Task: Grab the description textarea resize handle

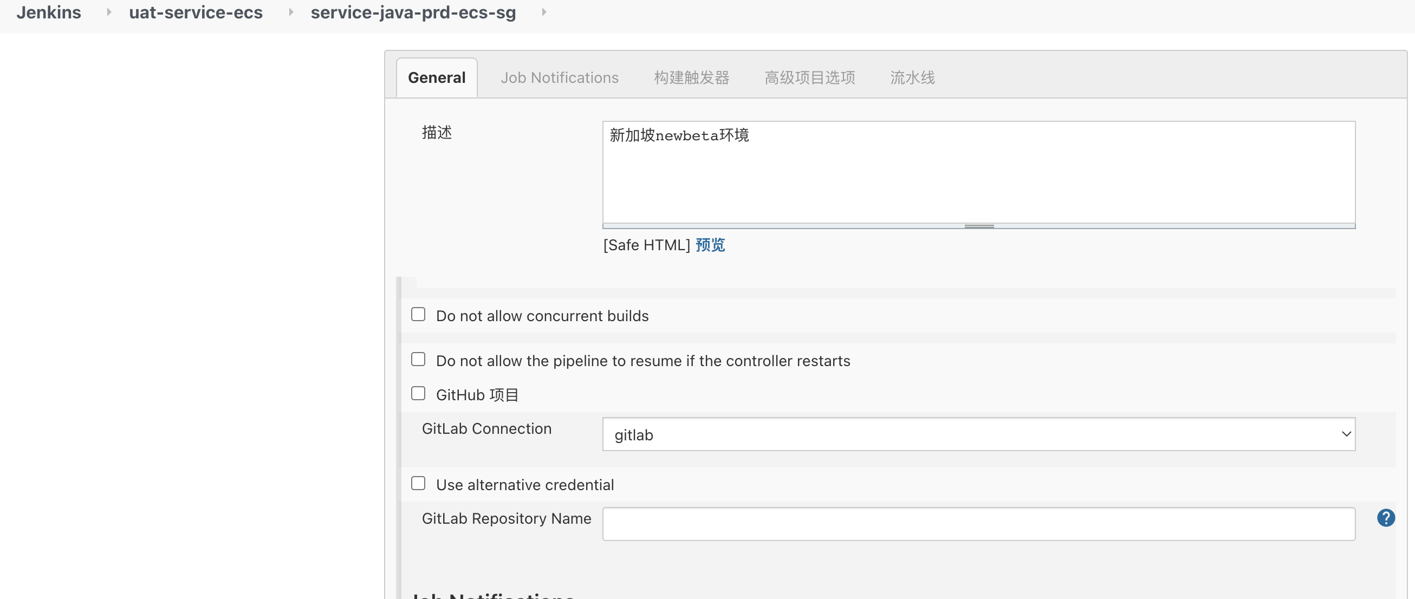Action: (x=979, y=226)
